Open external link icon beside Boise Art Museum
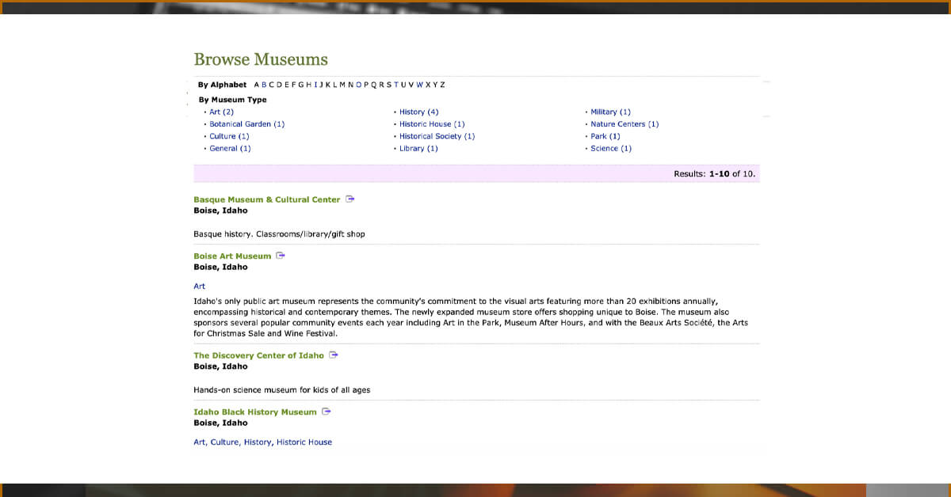 pyautogui.click(x=281, y=256)
